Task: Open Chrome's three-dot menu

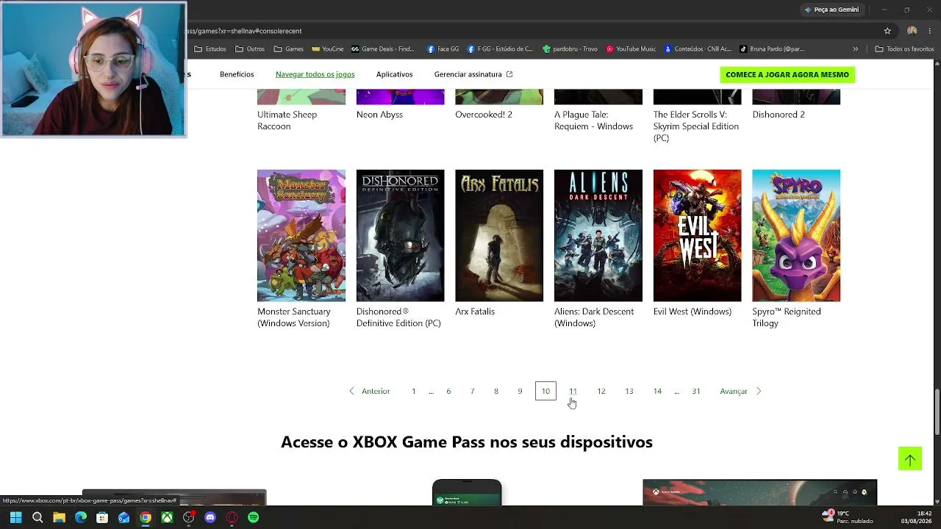Action: point(930,31)
